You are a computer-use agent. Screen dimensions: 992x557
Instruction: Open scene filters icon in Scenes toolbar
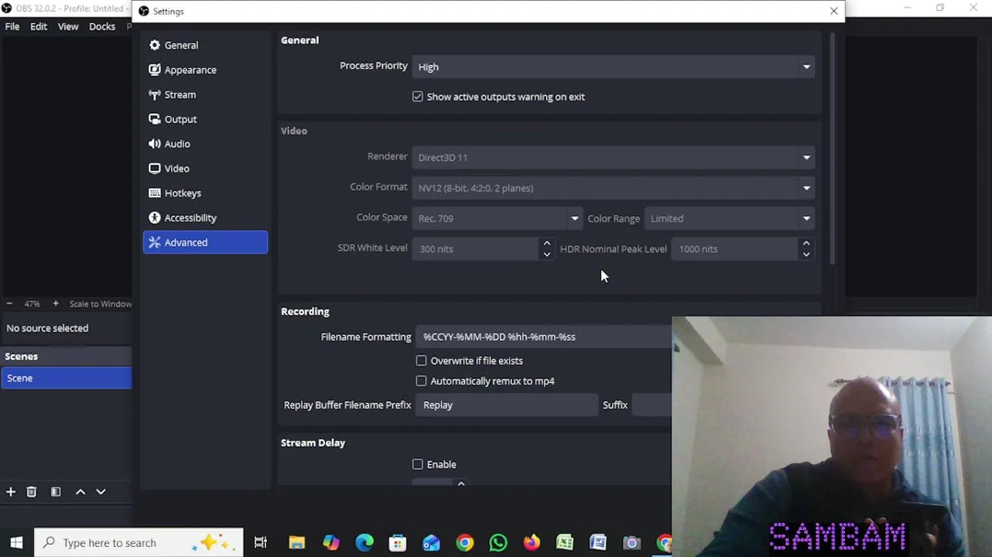coord(56,492)
